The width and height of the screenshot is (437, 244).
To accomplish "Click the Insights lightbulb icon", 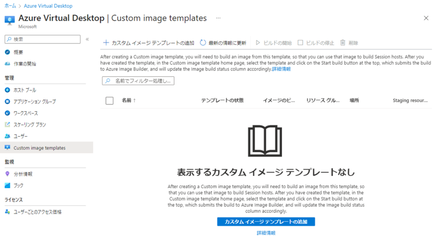I will 7,174.
